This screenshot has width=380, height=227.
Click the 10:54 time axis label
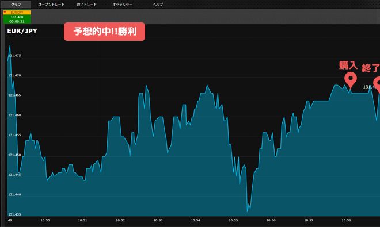click(x=196, y=220)
